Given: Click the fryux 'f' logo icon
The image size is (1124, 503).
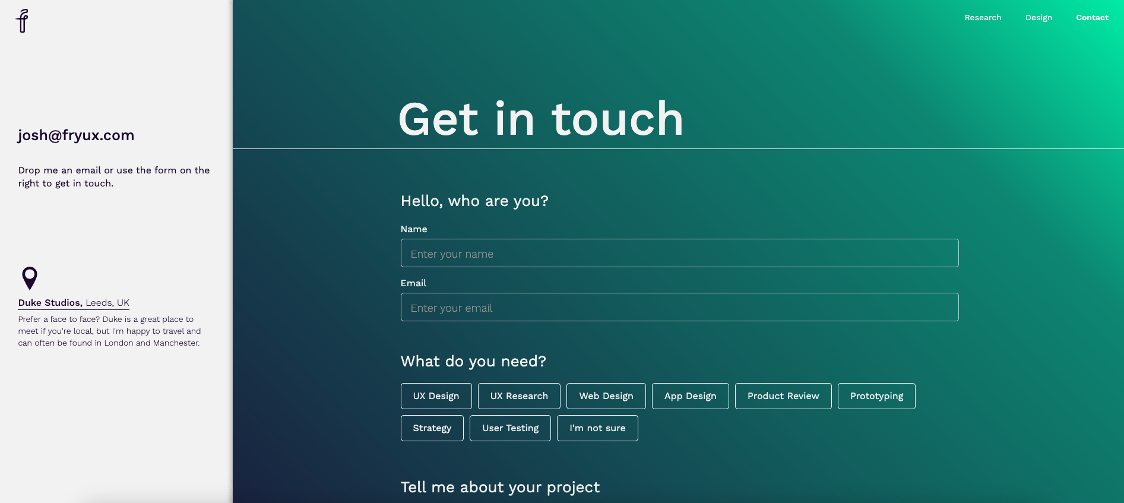Looking at the screenshot, I should tap(23, 21).
